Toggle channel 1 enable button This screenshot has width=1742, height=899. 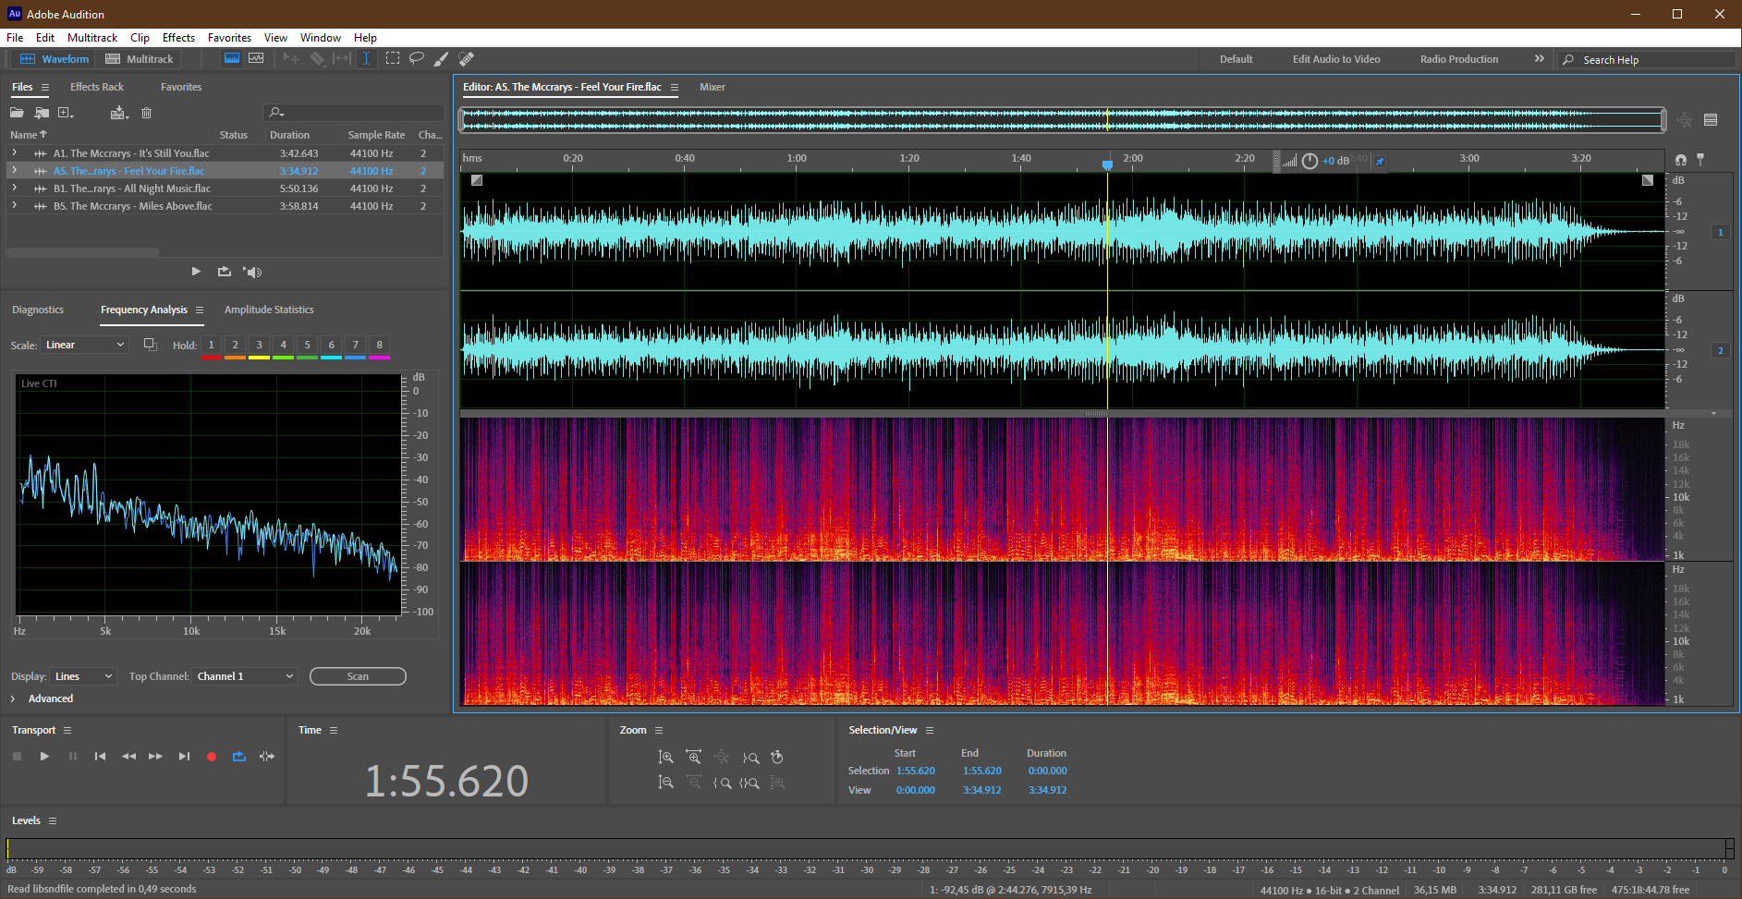pos(1720,232)
